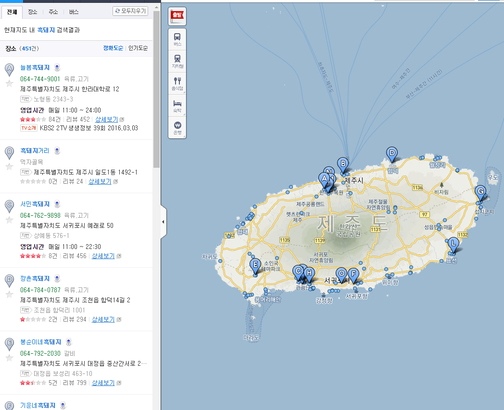Collapse the search results side panel
This screenshot has width=504, height=410.
point(163,222)
